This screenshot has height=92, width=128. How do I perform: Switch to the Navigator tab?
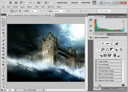(x=110, y=17)
